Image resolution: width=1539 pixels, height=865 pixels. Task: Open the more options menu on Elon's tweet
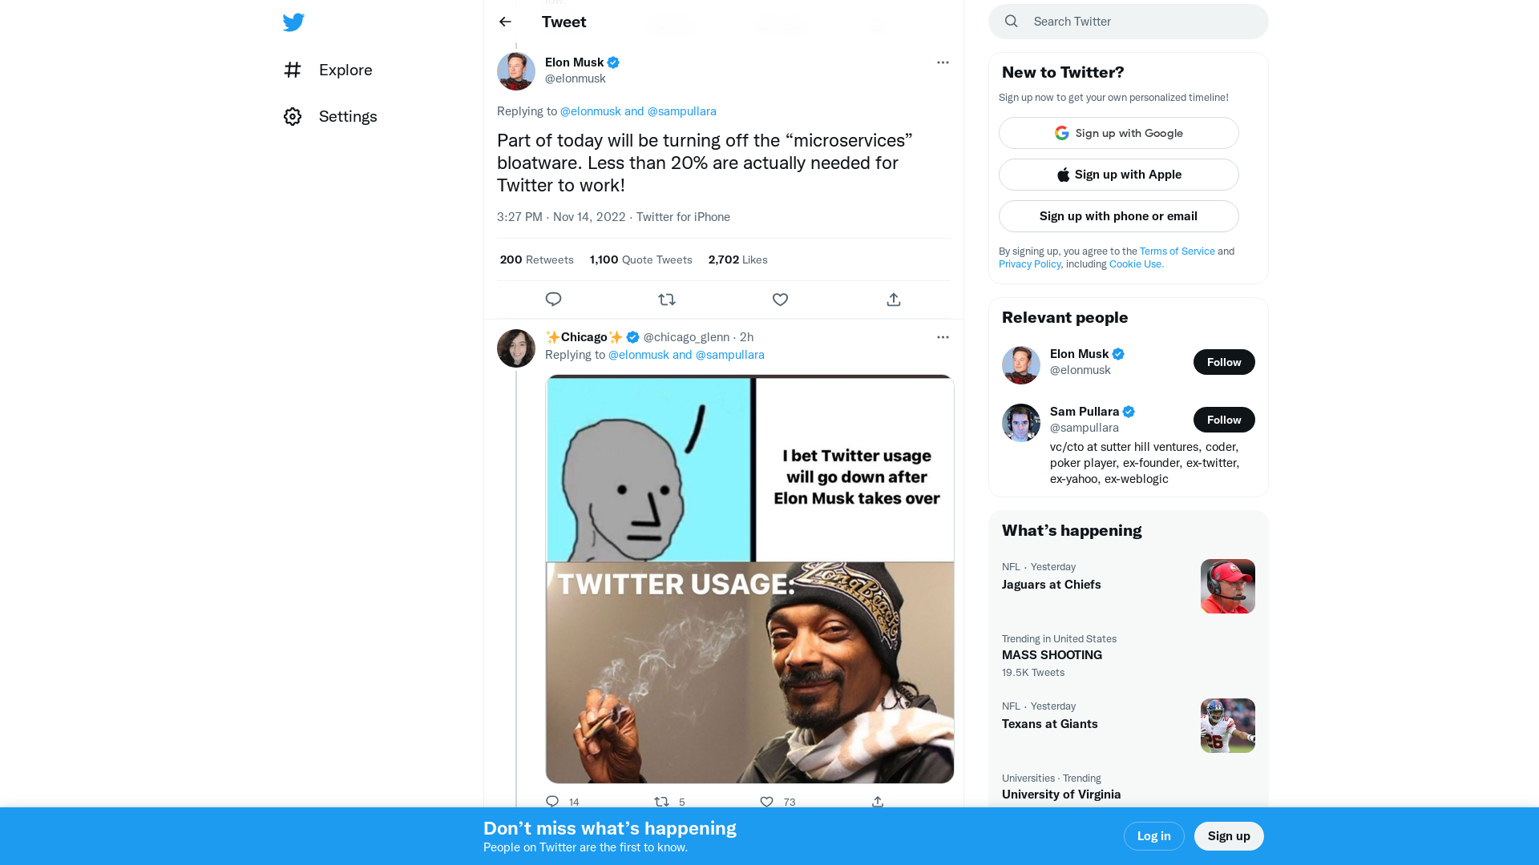(943, 62)
